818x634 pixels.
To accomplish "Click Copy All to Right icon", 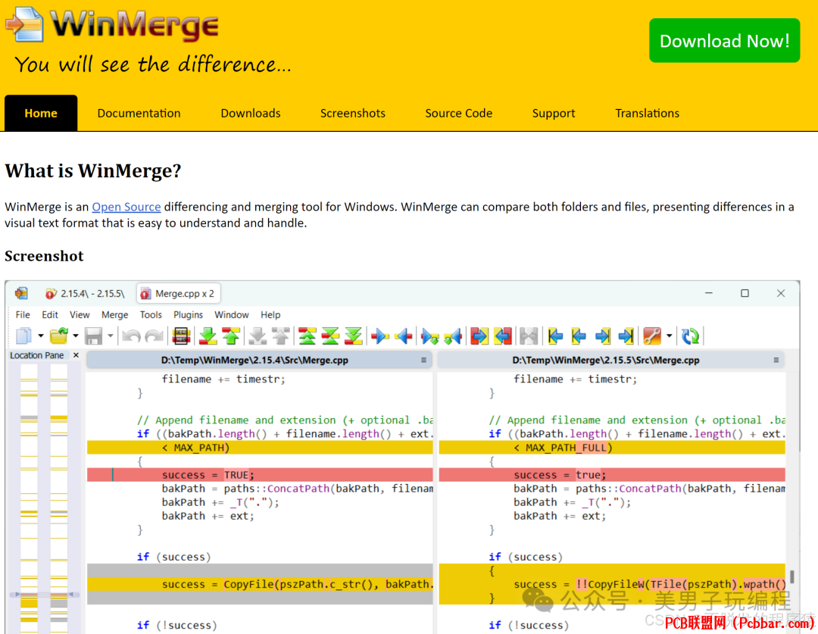I will (x=479, y=336).
